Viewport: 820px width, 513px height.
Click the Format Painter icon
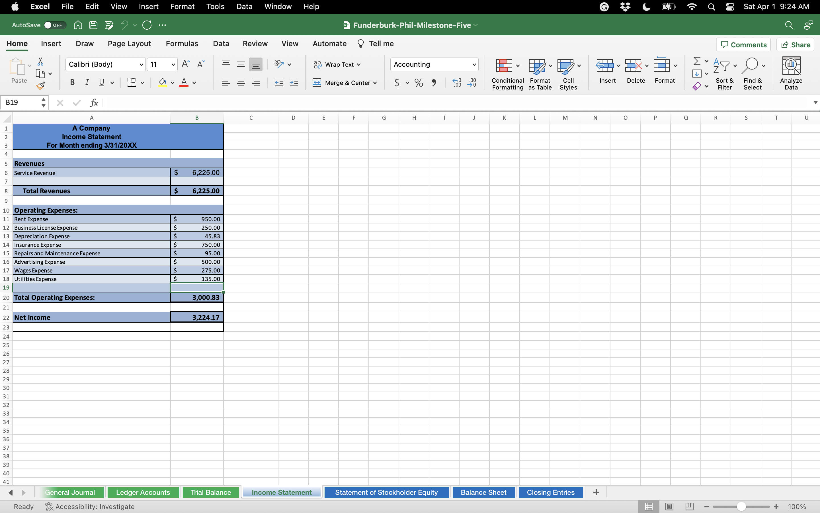click(x=41, y=85)
